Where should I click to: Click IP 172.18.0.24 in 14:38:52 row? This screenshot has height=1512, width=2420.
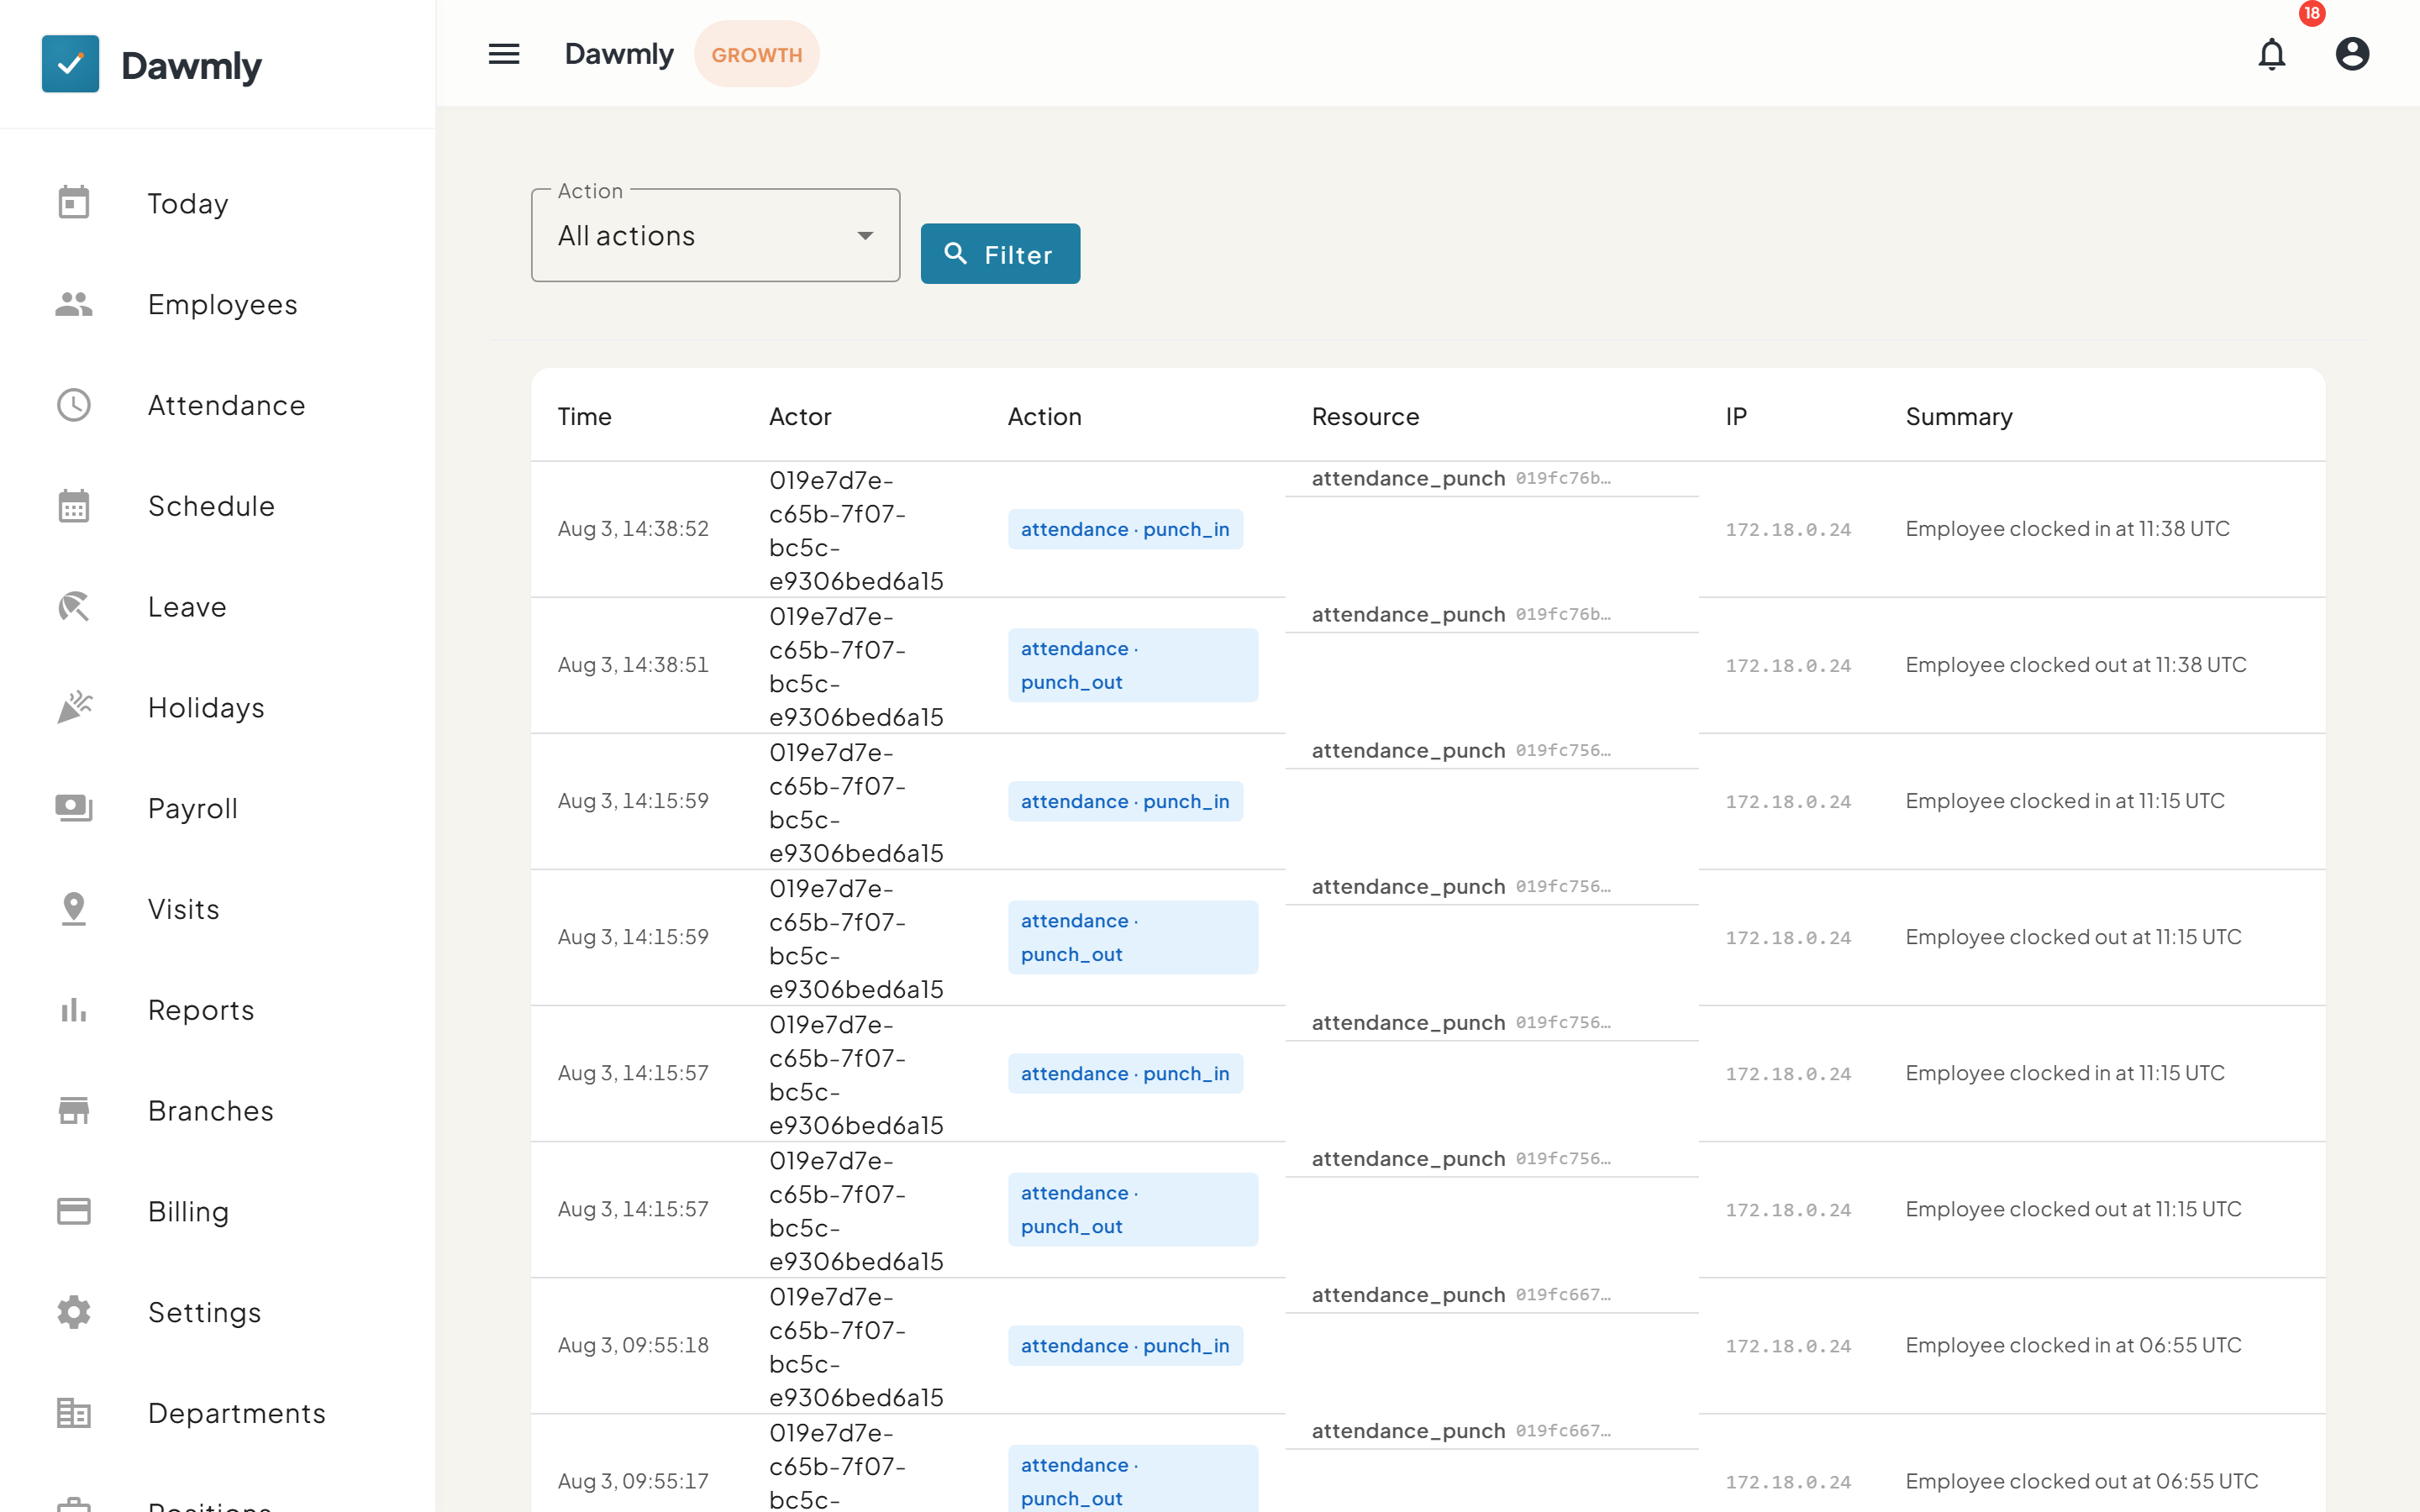pyautogui.click(x=1788, y=529)
